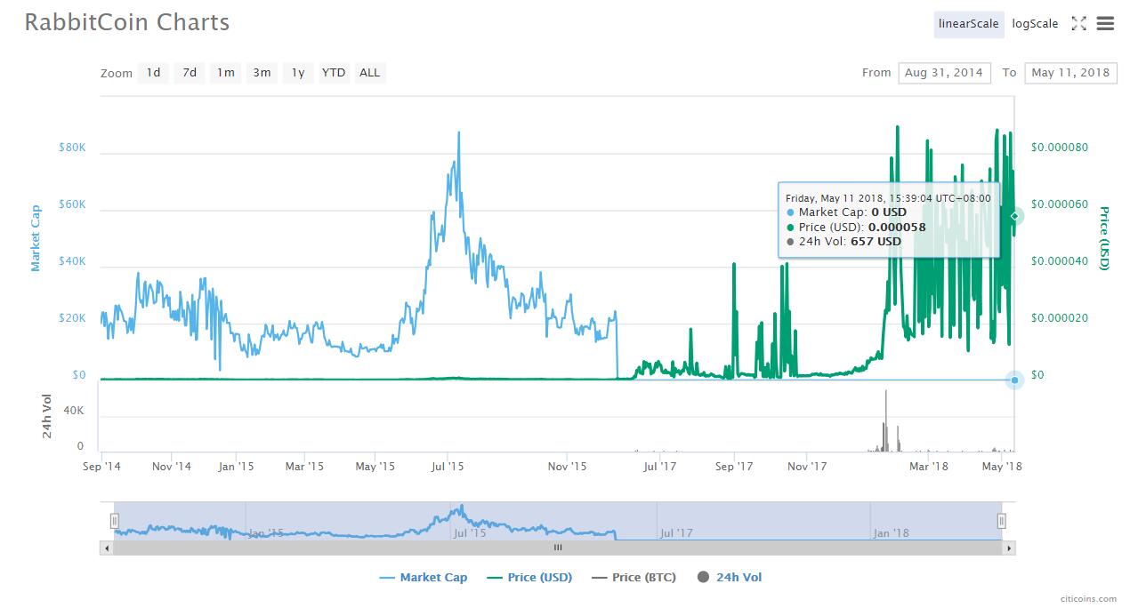Click the tooltip 24h Vol 657 USD line
1138x608 pixels.
(844, 241)
